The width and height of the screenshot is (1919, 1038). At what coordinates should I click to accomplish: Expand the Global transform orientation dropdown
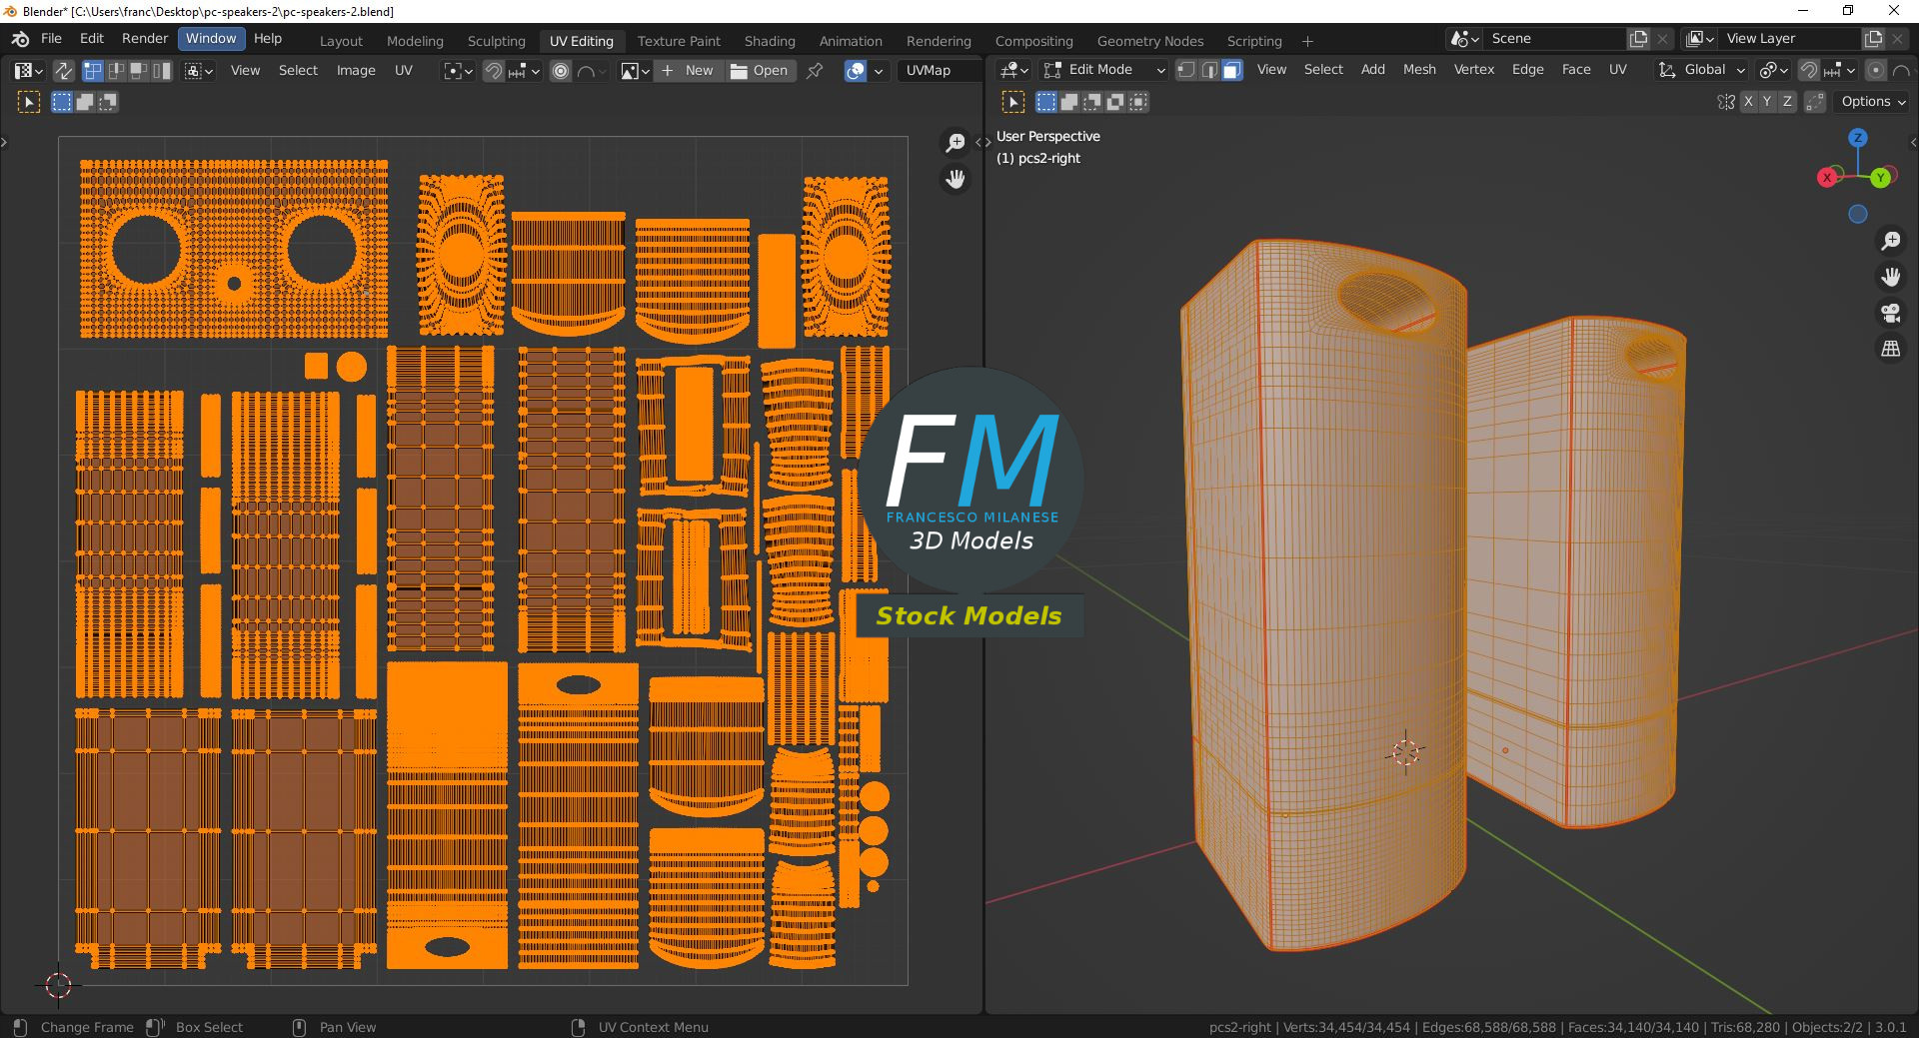[x=1702, y=70]
